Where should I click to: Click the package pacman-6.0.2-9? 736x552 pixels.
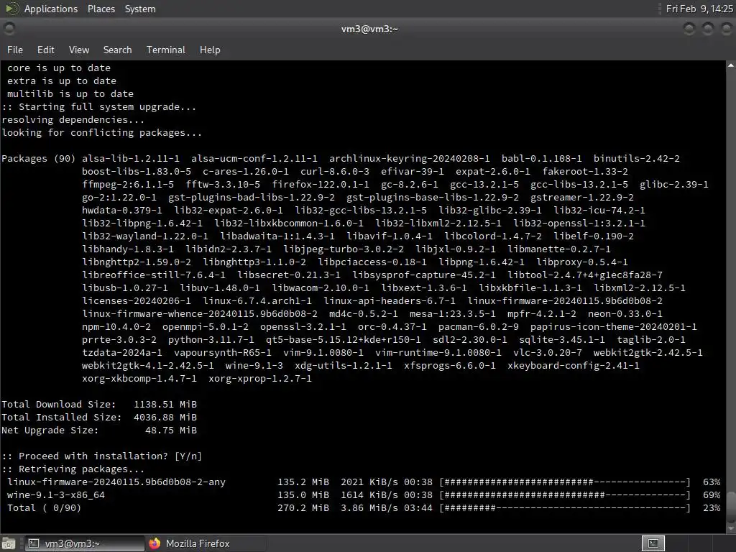click(478, 327)
